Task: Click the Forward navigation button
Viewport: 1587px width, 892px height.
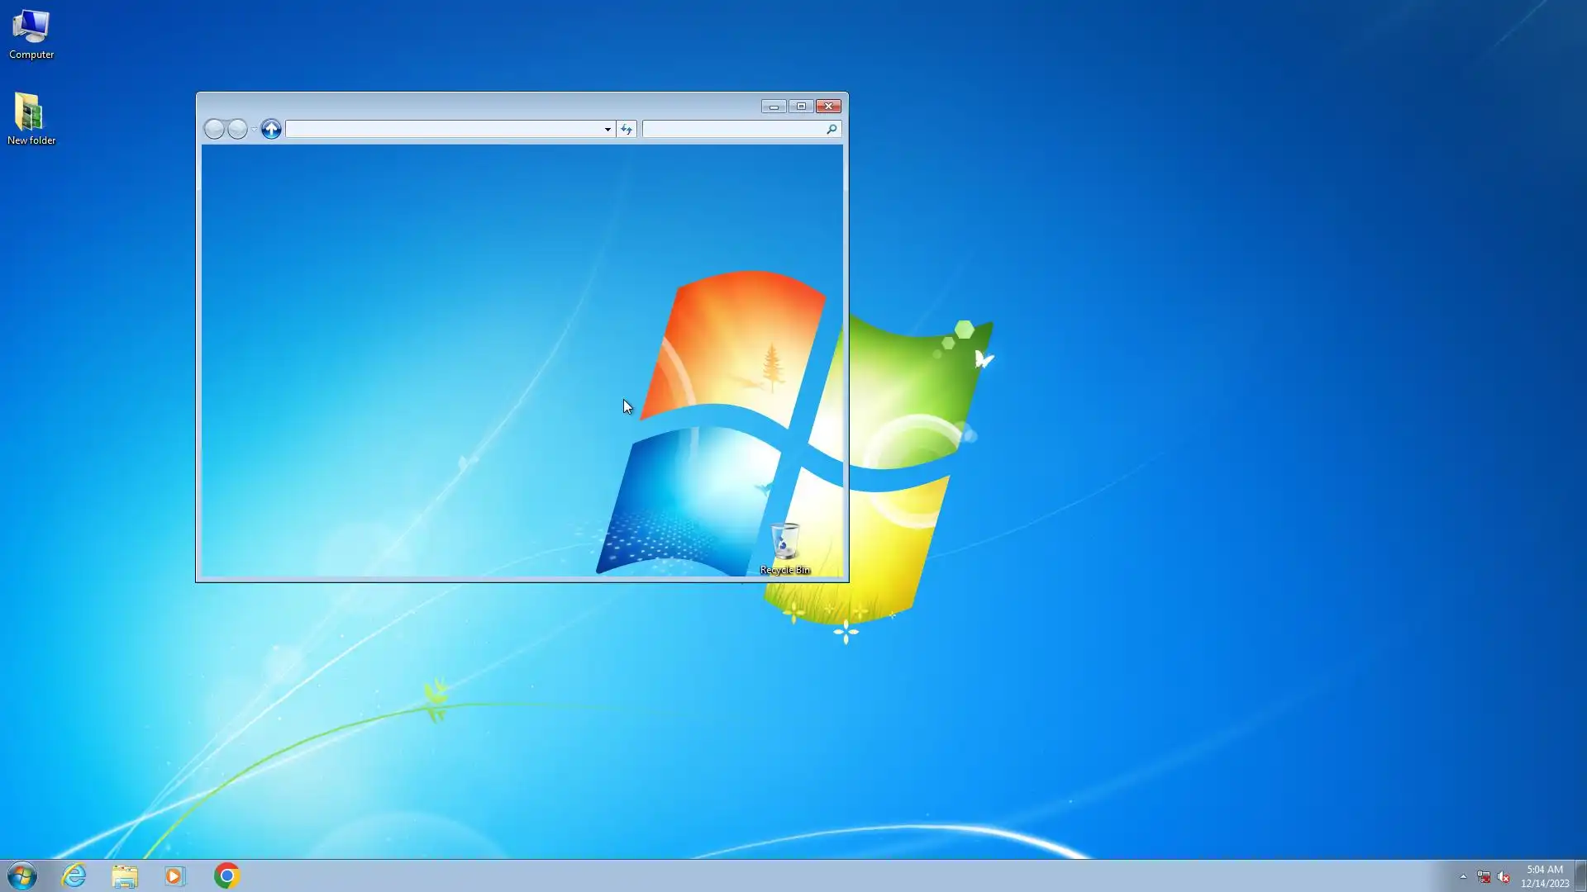Action: point(237,129)
